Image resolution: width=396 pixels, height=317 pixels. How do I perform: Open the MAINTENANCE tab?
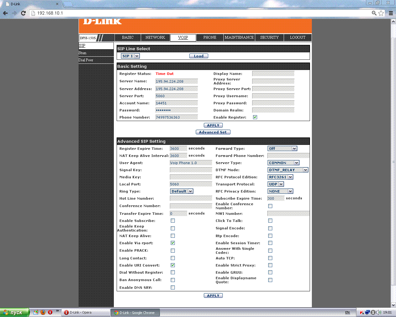tap(239, 37)
